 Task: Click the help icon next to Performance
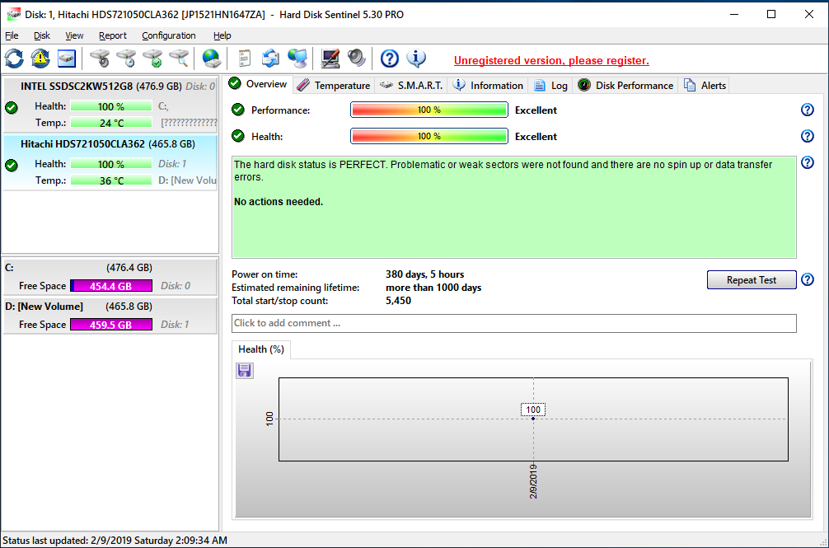[808, 110]
